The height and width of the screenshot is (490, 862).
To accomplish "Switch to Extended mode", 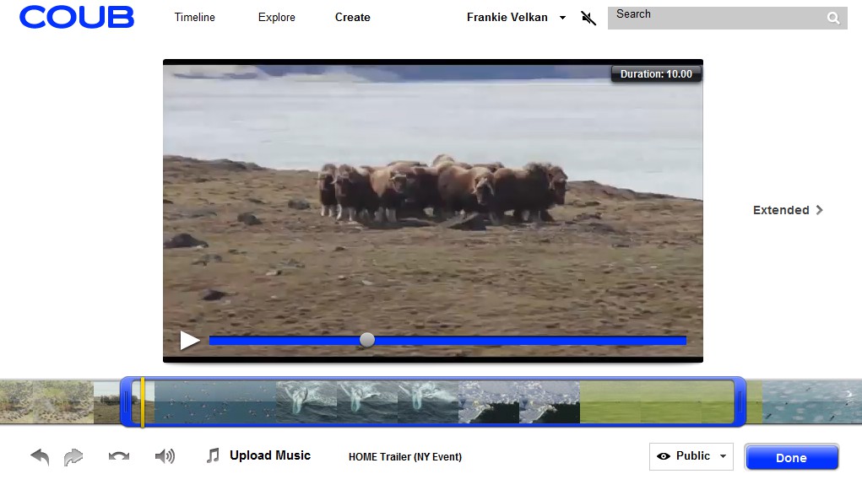I will (788, 210).
